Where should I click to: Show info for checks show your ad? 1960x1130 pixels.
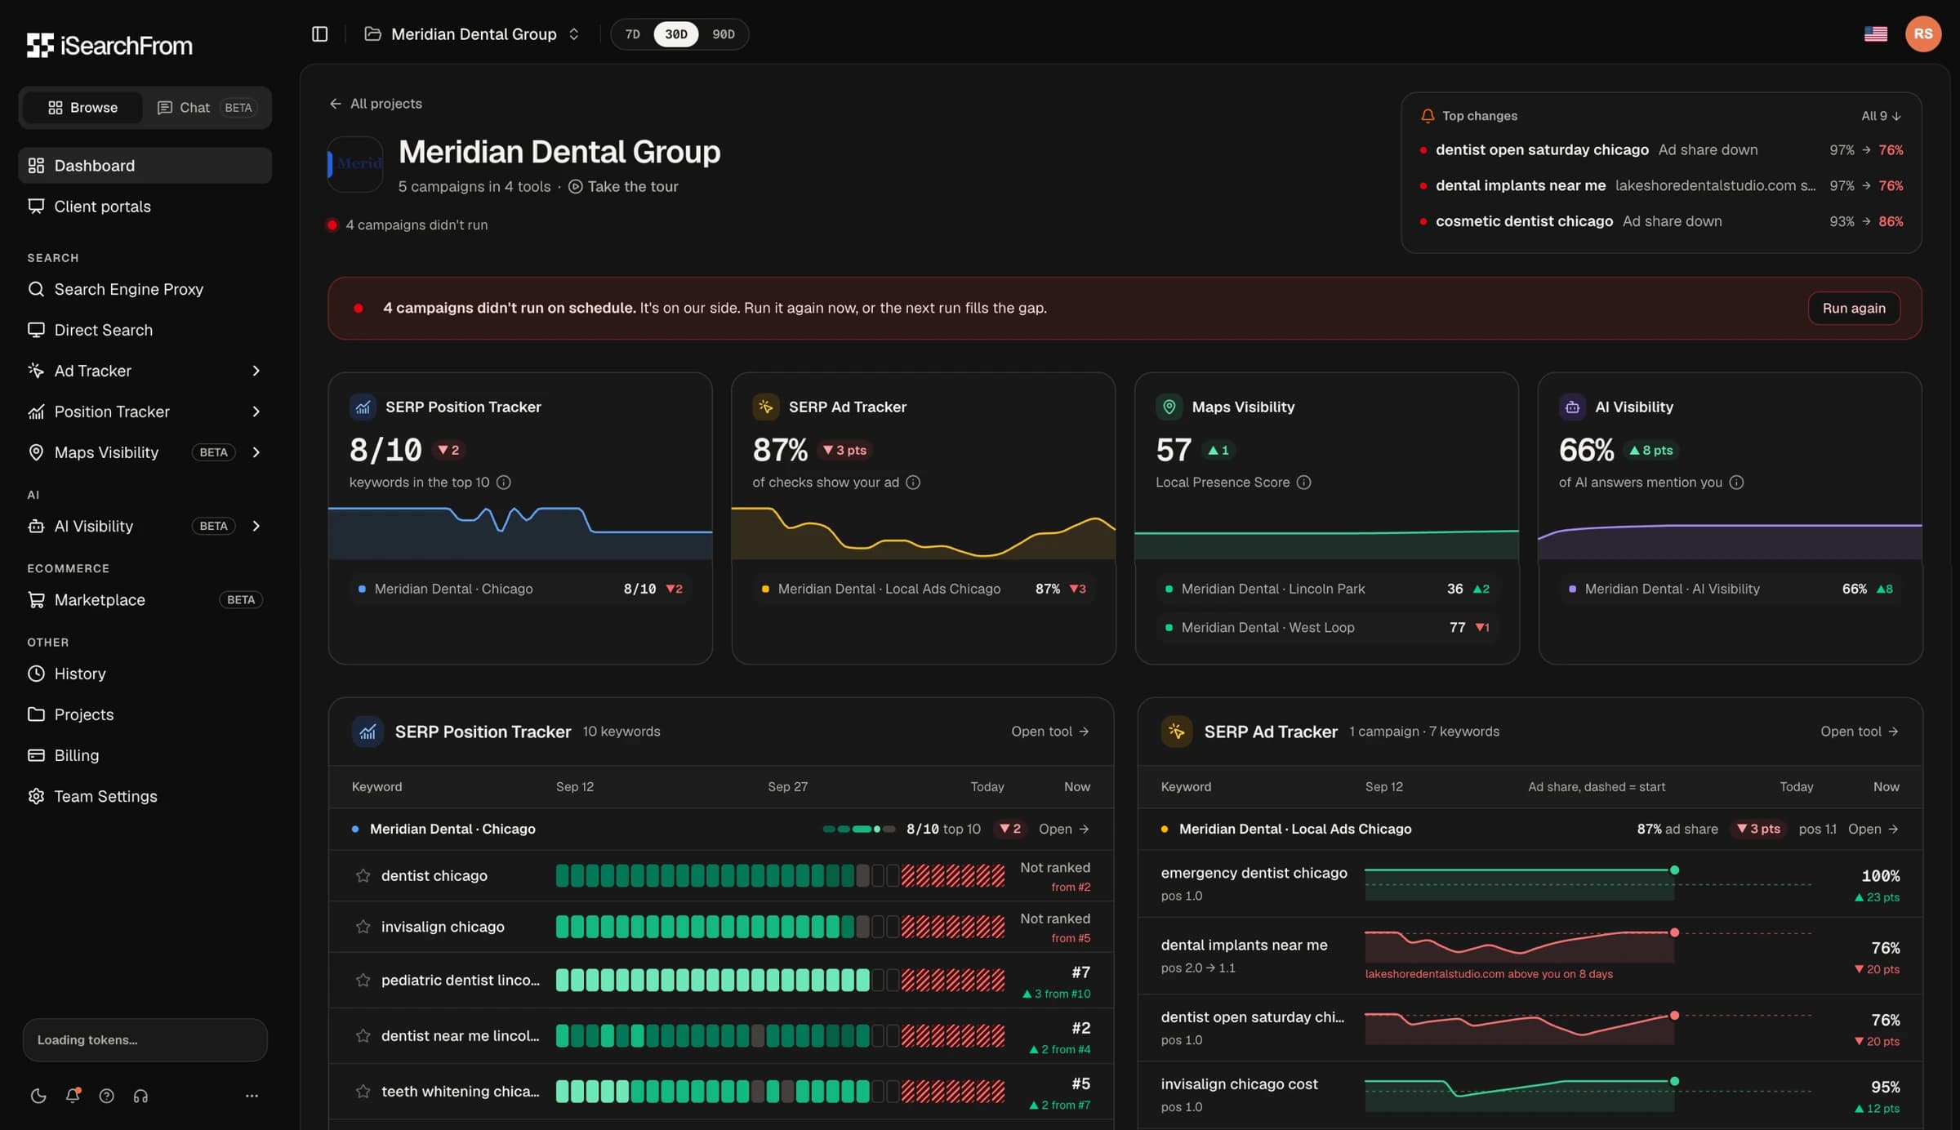click(x=913, y=483)
